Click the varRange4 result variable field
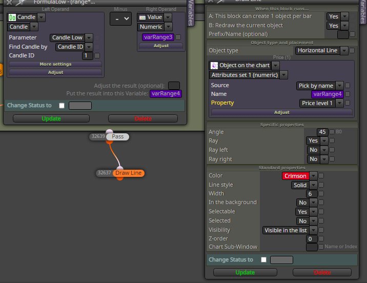Viewport: 367px width, 283px height. pos(166,94)
